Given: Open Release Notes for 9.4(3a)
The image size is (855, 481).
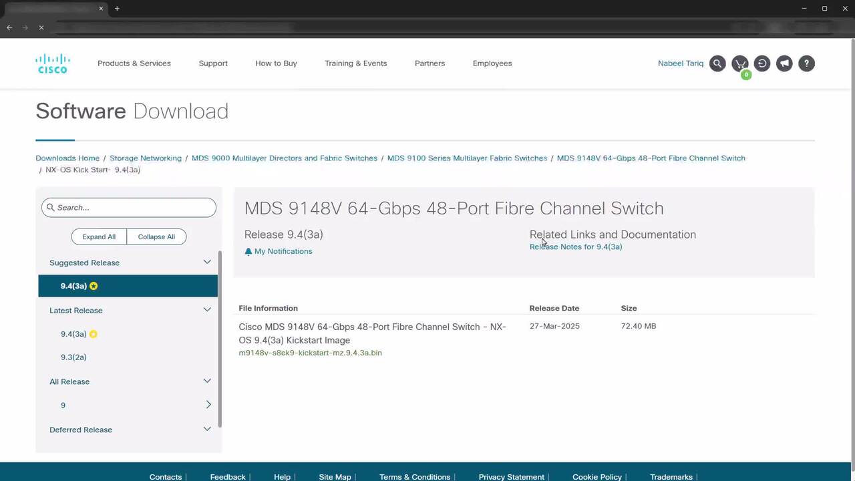Looking at the screenshot, I should [576, 247].
